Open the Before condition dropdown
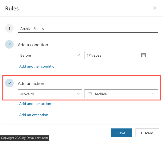Screen dimensions: 163x141 pos(50,55)
